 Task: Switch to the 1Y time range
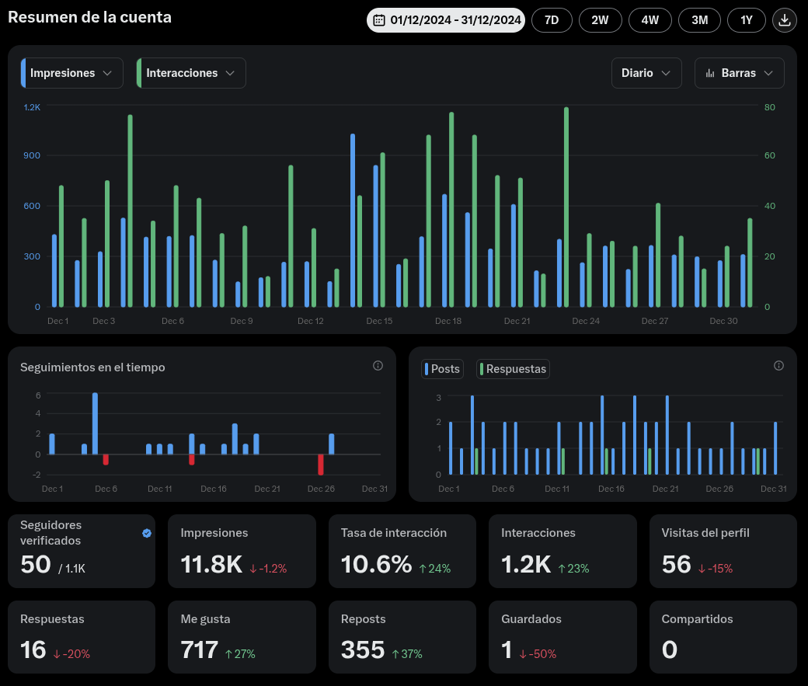746,20
